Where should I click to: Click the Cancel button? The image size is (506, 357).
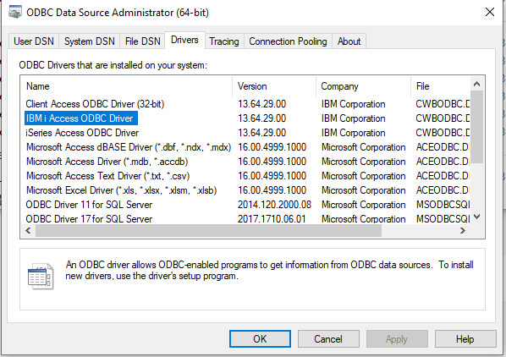(x=328, y=339)
